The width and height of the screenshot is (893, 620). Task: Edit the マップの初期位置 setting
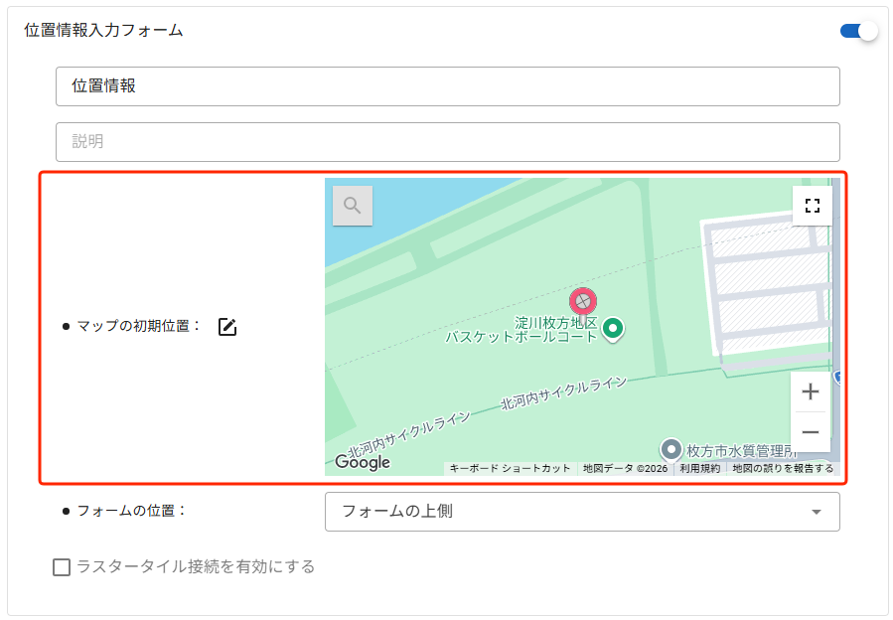(227, 327)
